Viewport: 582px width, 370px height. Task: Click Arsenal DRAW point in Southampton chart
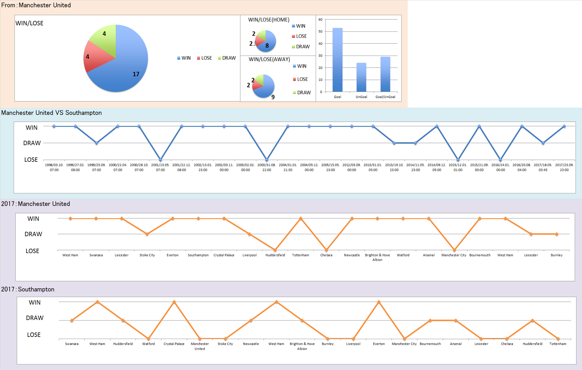tap(456, 320)
